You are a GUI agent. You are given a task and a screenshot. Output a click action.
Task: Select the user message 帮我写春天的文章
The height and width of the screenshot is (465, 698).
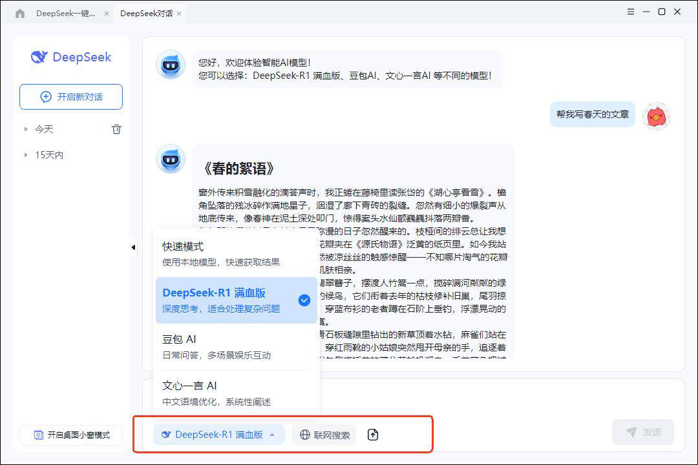pyautogui.click(x=593, y=114)
